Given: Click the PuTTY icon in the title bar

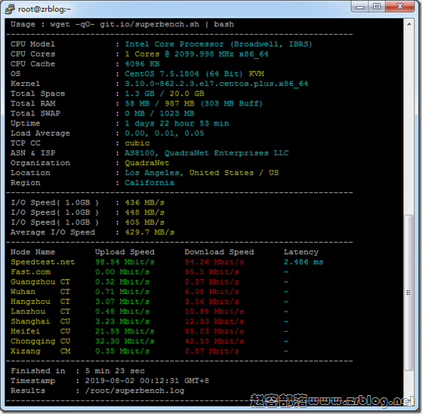Looking at the screenshot, I should 10,9.
